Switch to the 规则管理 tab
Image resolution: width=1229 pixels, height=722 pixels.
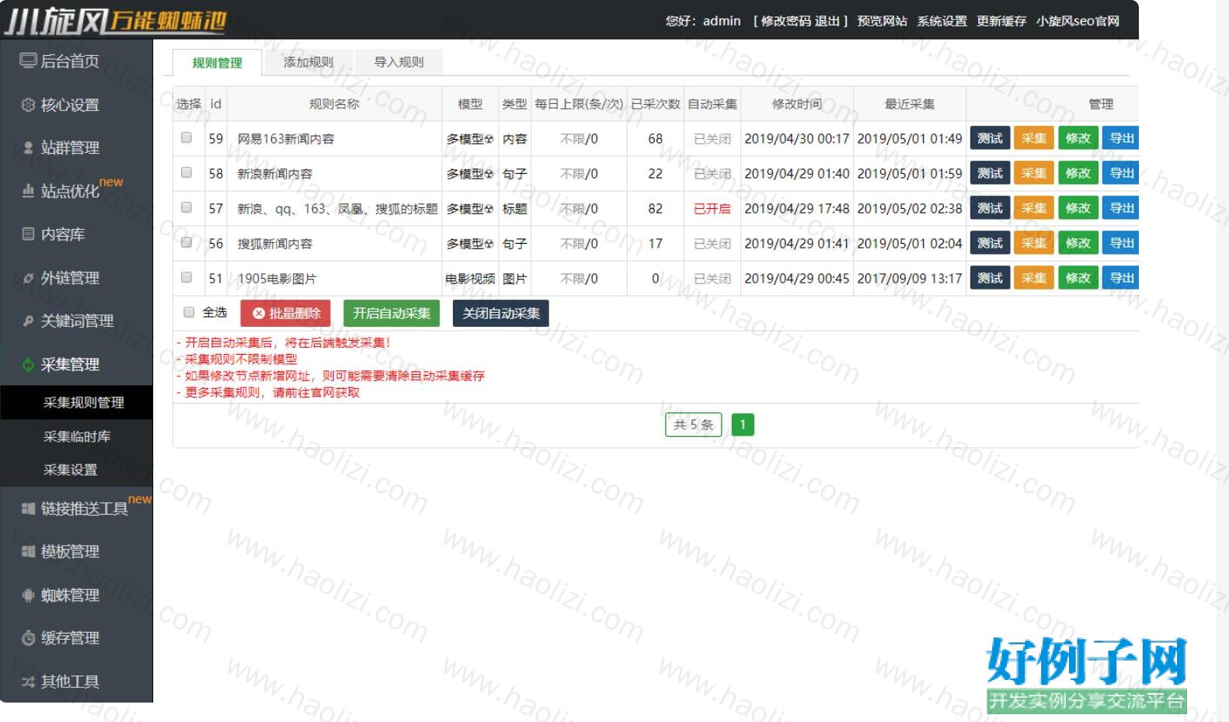[x=217, y=63]
